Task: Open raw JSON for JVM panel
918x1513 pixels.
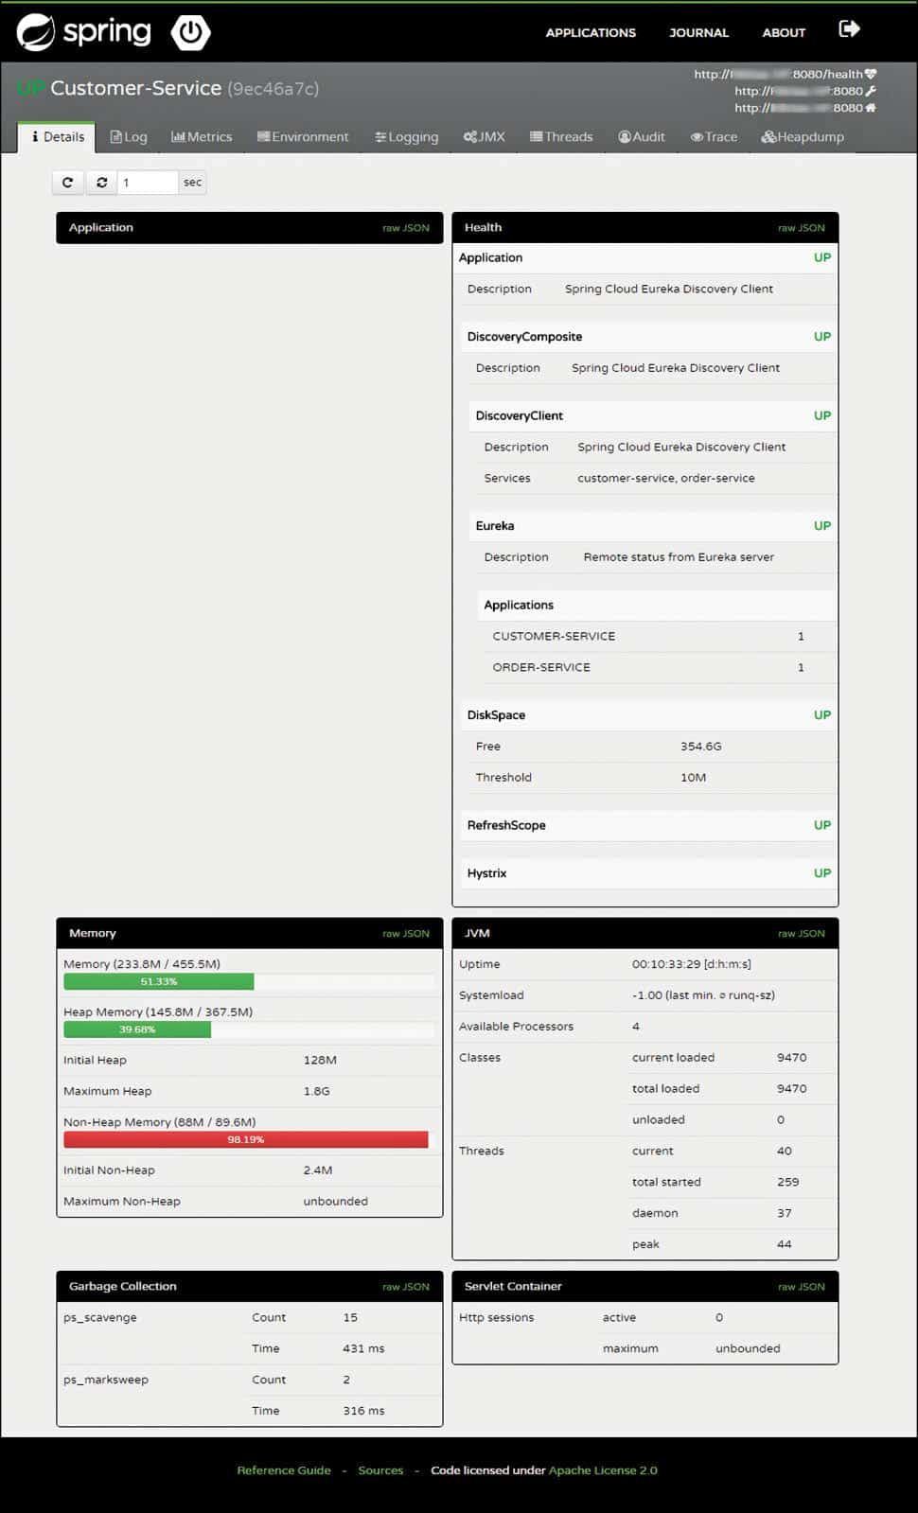Action: coord(802,934)
